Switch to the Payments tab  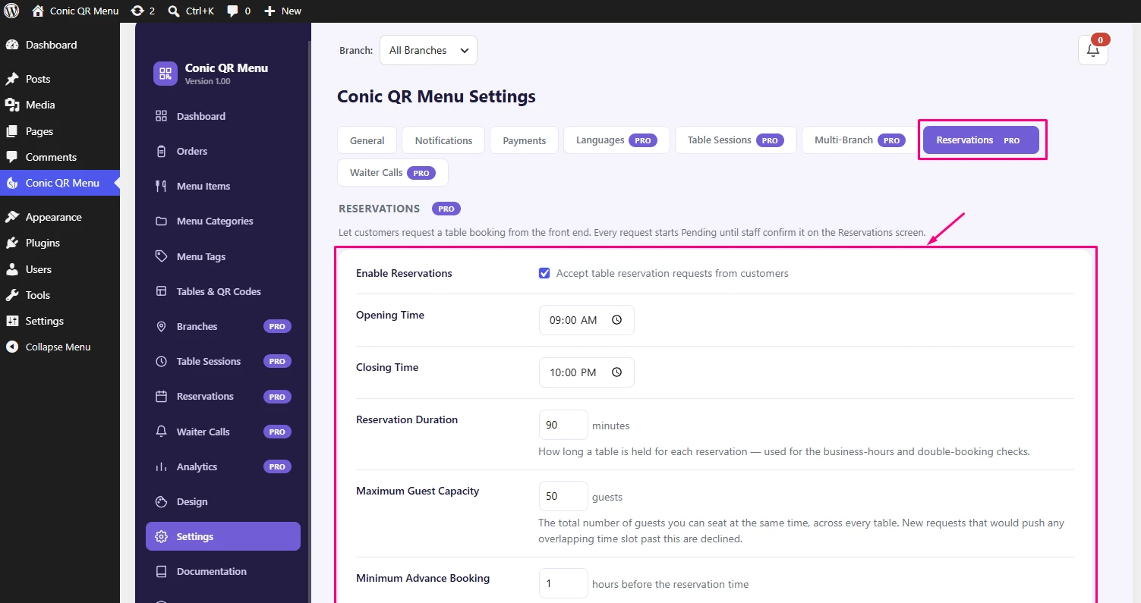pyautogui.click(x=524, y=140)
